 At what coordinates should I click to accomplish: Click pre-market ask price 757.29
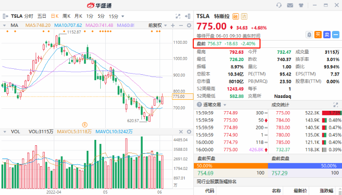[280, 173]
